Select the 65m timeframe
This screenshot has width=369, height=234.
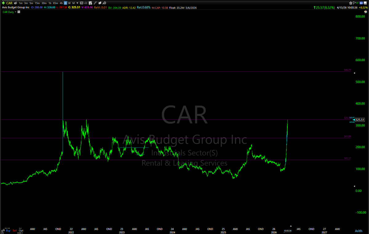pyautogui.click(x=55, y=3)
